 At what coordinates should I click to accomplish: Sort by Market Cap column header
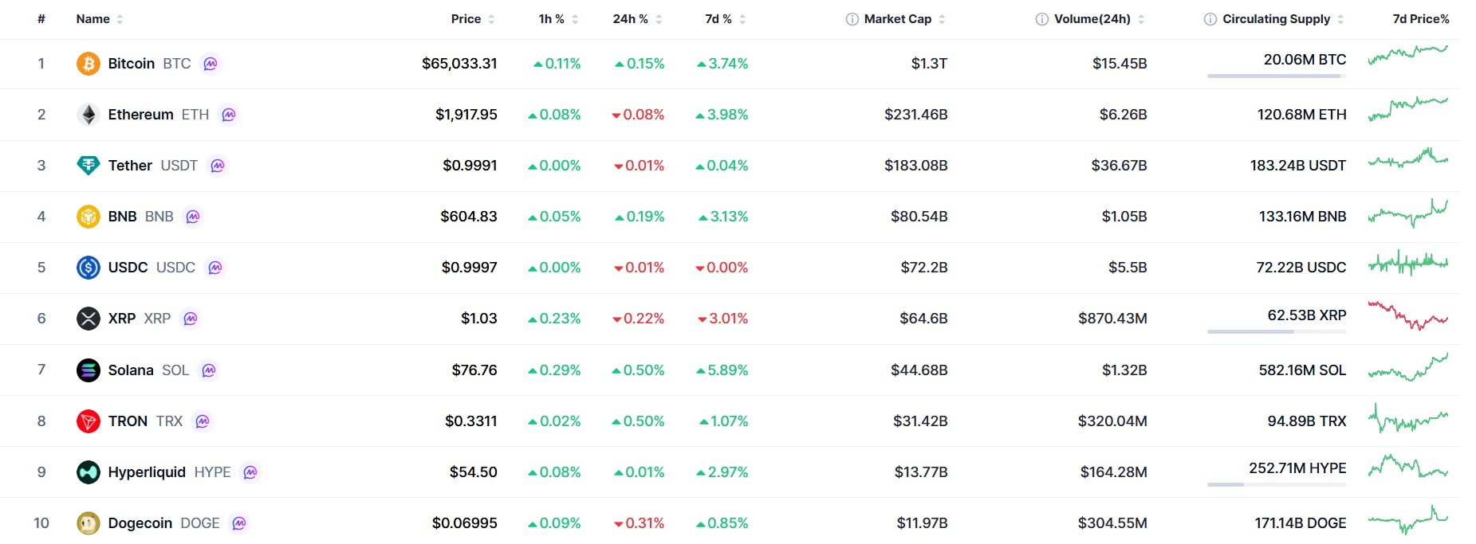coord(905,19)
